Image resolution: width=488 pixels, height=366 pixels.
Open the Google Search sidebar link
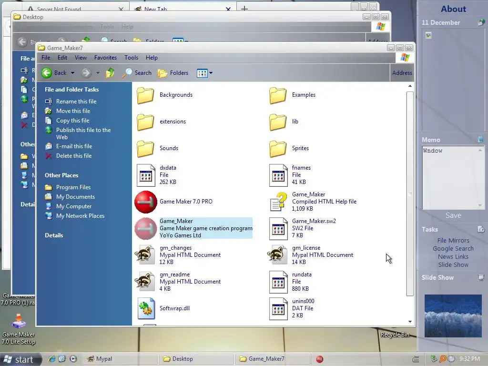coord(453,249)
